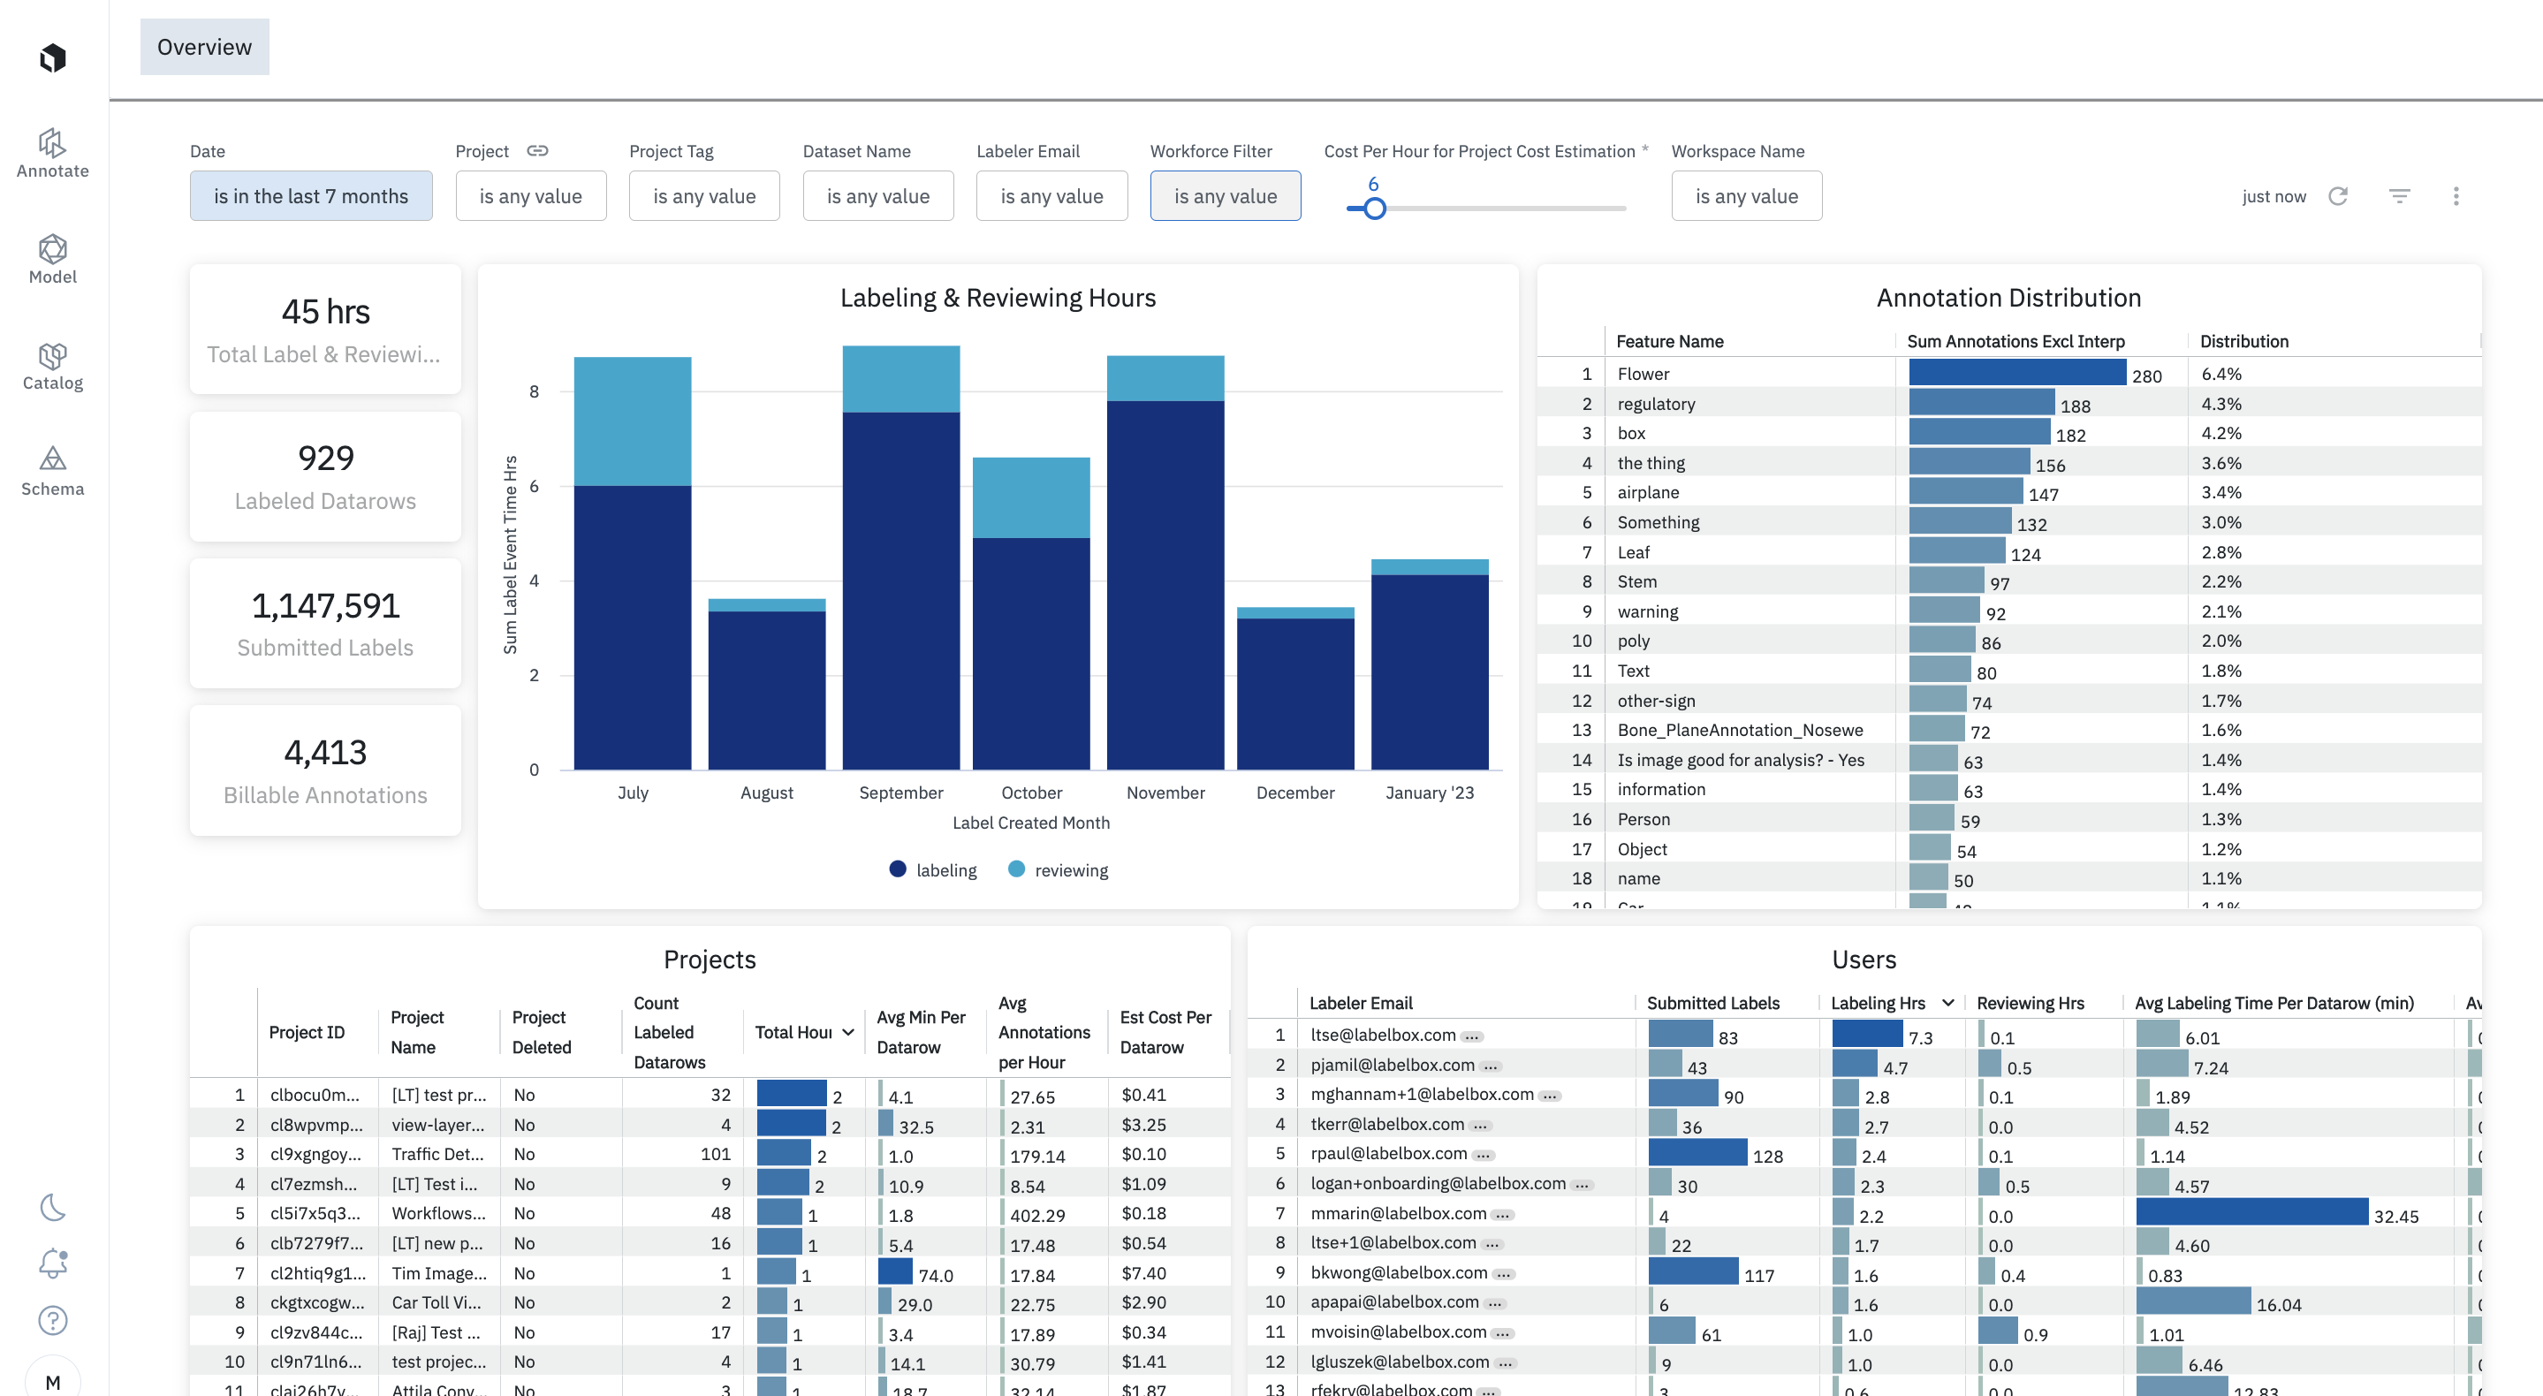This screenshot has height=1396, width=2543.
Task: Click the Project filter link icon
Action: (537, 151)
